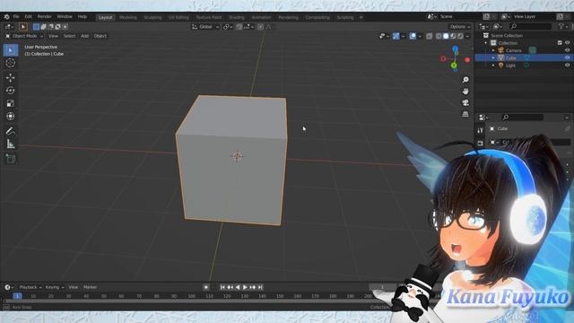This screenshot has width=574, height=323.
Task: Open the Render properties tab
Action: pyautogui.click(x=481, y=143)
